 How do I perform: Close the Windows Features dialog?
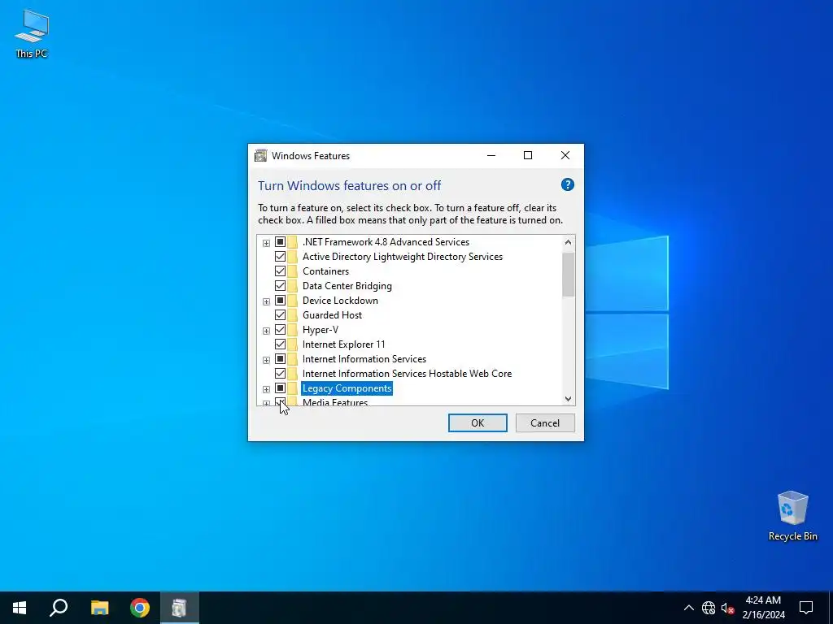click(x=565, y=155)
